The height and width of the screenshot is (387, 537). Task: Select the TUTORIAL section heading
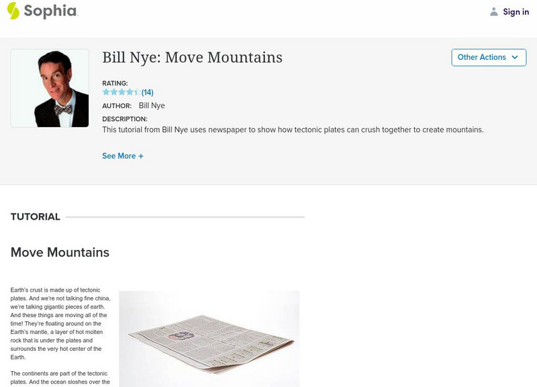click(x=36, y=217)
